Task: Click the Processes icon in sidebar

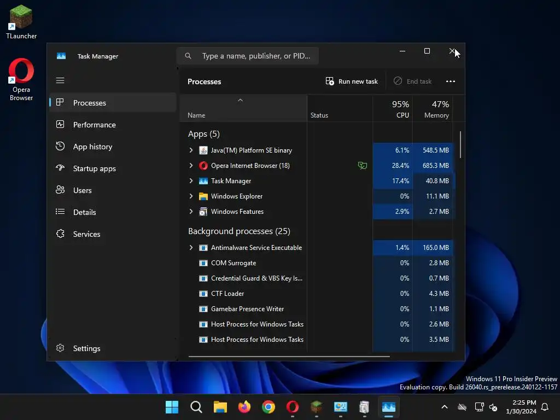Action: pos(60,102)
